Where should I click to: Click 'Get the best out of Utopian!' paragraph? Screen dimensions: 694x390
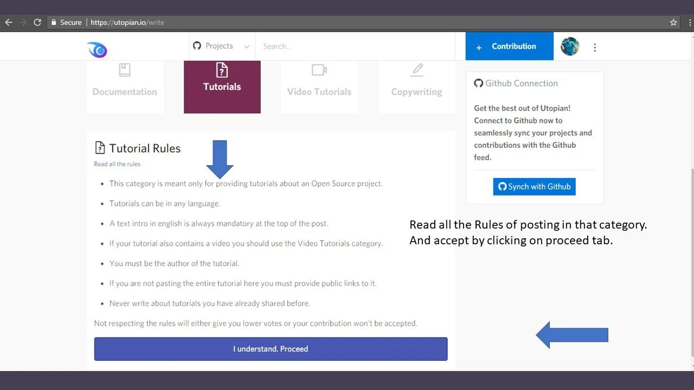(x=533, y=133)
